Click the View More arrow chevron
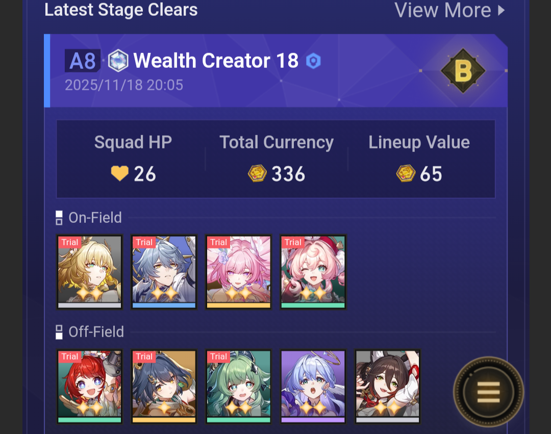Screen dimensions: 551x434 (502, 11)
